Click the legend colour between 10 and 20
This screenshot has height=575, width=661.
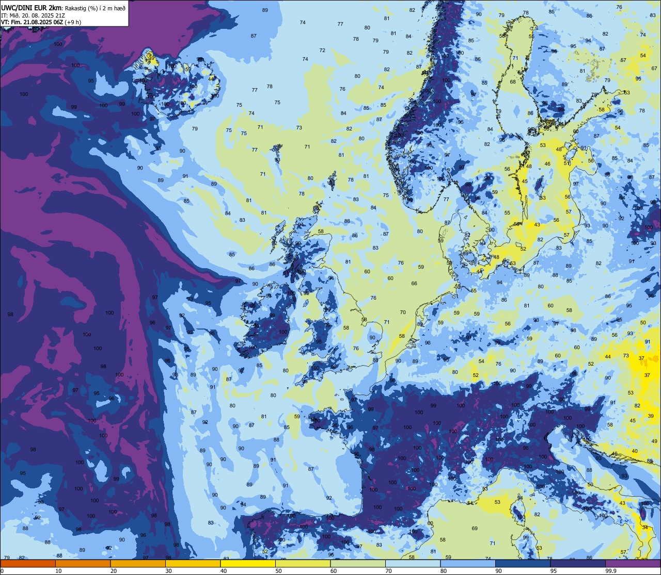[x=83, y=564]
